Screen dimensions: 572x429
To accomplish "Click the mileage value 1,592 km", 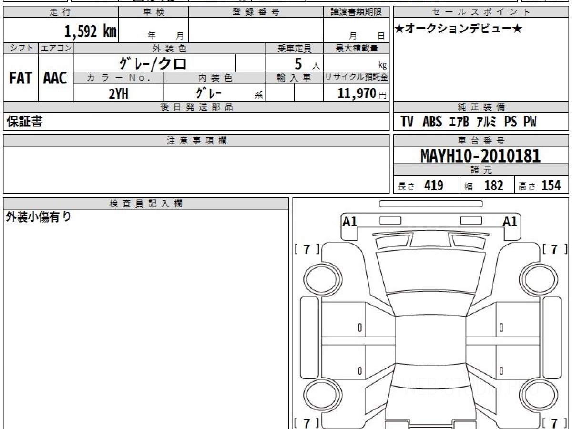I will [x=91, y=31].
